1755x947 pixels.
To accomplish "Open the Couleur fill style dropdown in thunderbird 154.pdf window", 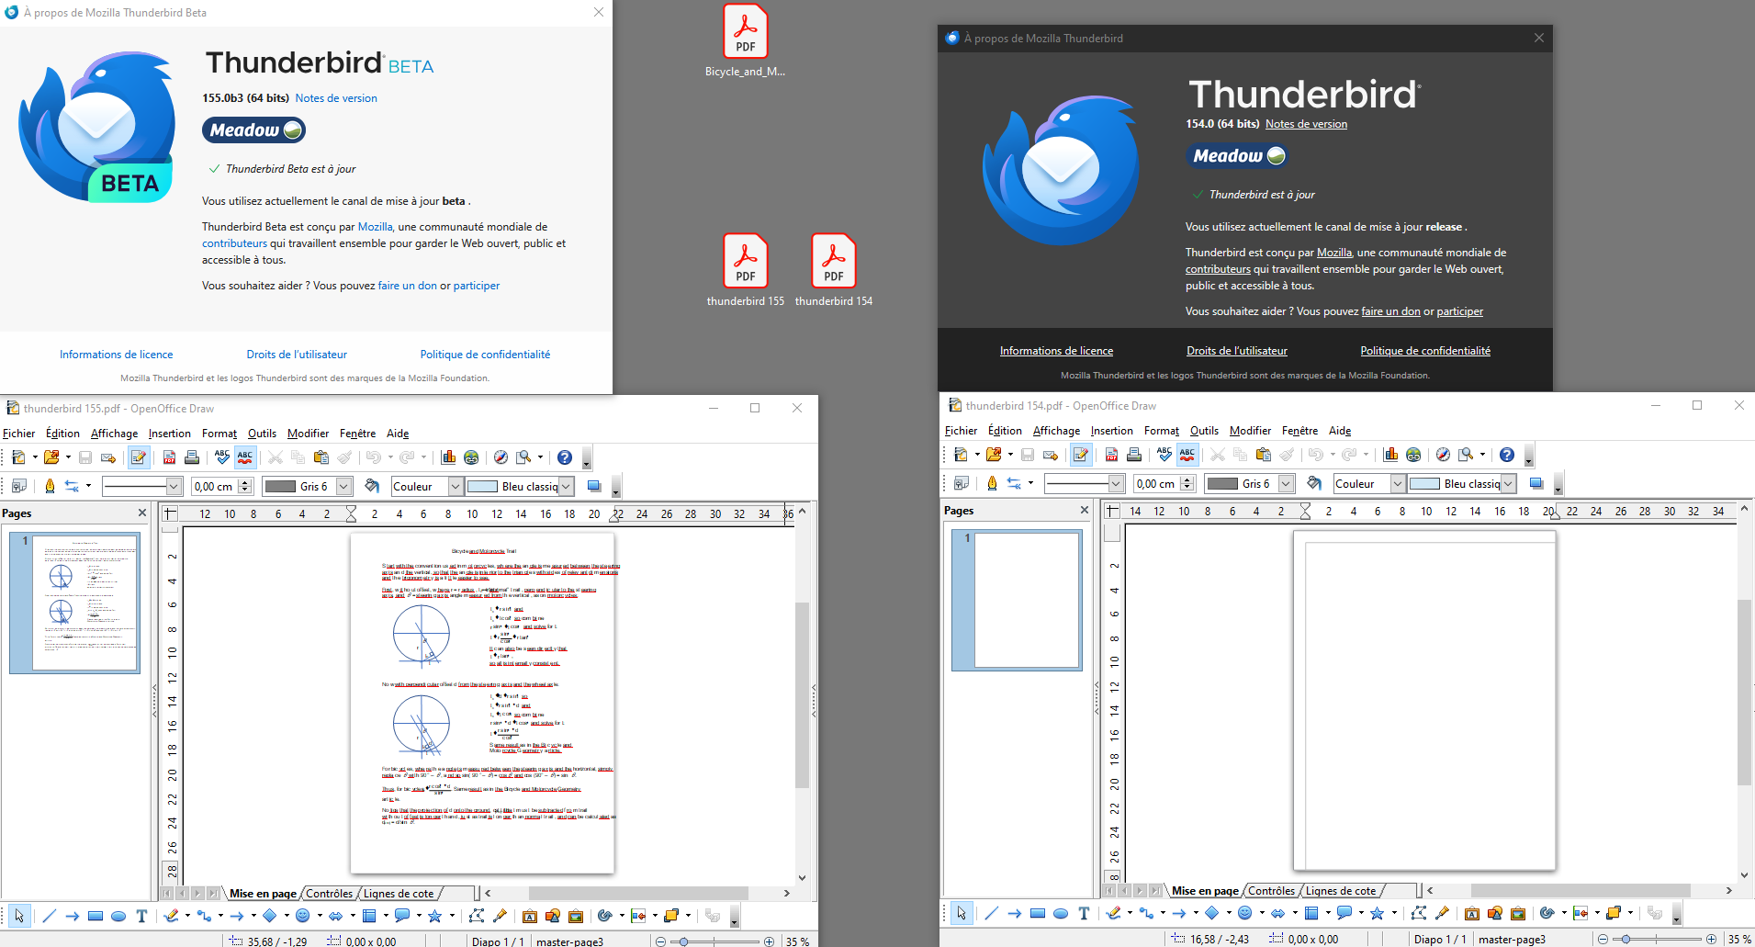I will [x=1398, y=483].
